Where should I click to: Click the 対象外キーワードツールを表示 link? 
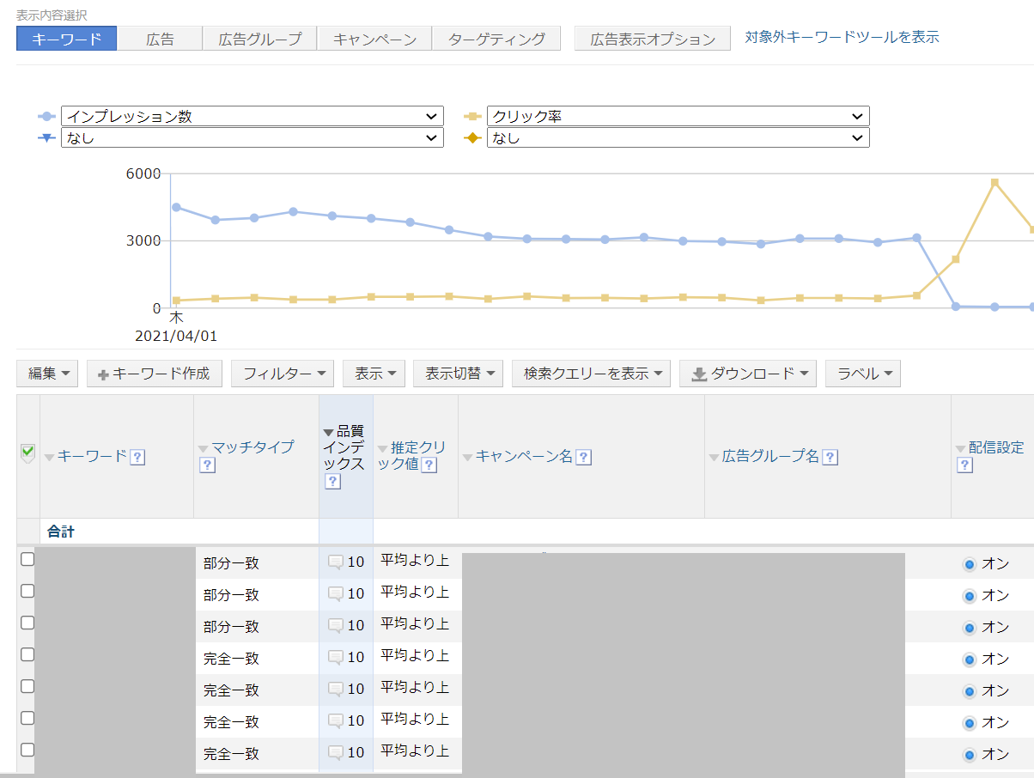point(842,37)
